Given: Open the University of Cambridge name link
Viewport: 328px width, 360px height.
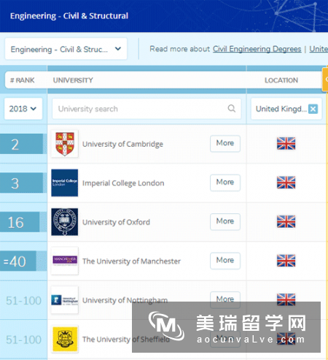Looking at the screenshot, I should point(122,144).
